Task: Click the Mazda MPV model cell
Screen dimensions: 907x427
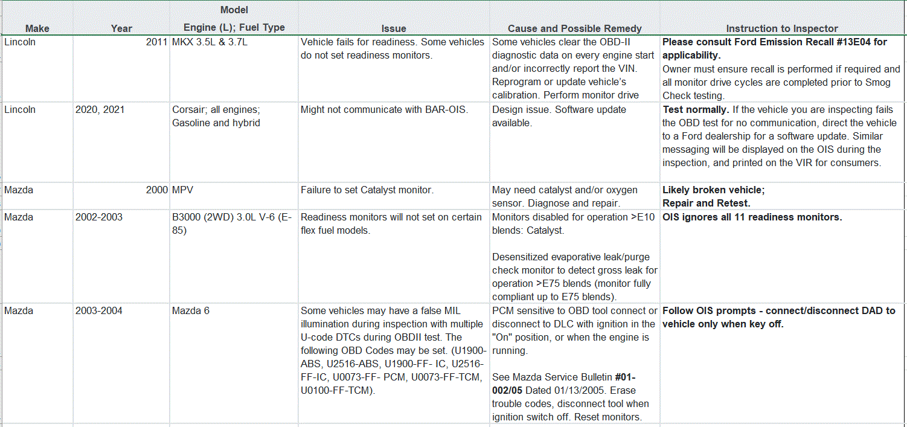Action: pos(234,196)
